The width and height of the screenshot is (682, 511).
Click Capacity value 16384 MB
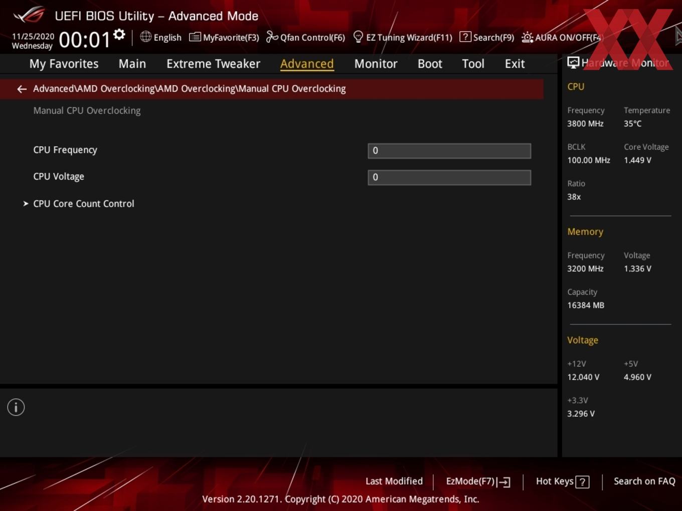coord(586,305)
